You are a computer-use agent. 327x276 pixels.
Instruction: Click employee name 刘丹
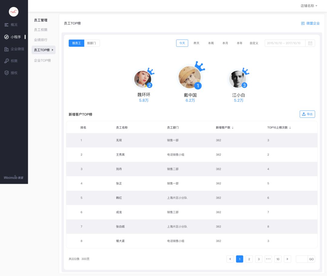pyautogui.click(x=119, y=169)
